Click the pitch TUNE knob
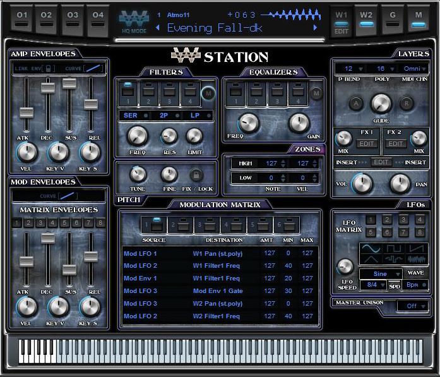The image size is (440, 377). (x=138, y=174)
